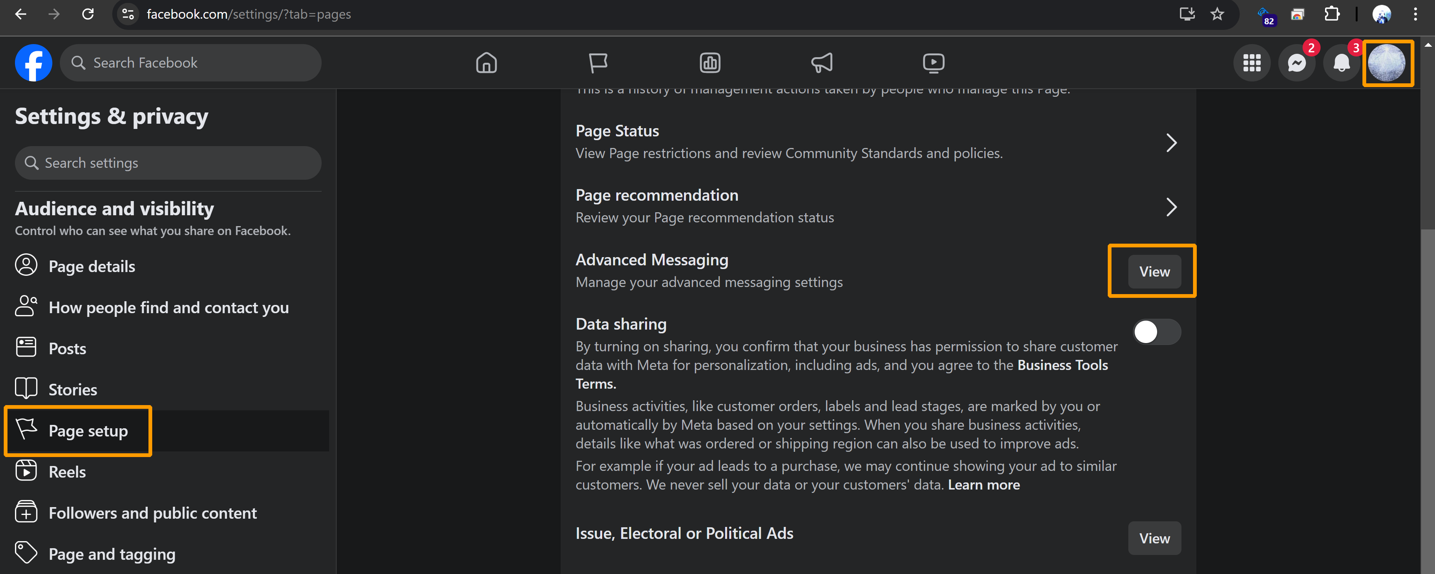Image resolution: width=1435 pixels, height=574 pixels.
Task: Expand the Page Status chevron
Action: point(1171,143)
